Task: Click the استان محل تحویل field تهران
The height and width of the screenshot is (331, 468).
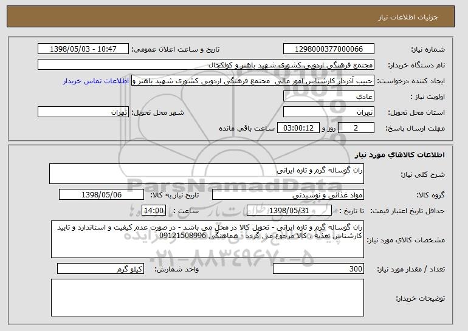Action: [329, 112]
